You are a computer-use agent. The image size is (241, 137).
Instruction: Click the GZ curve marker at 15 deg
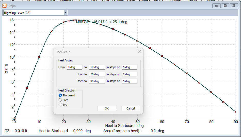click(52, 32)
